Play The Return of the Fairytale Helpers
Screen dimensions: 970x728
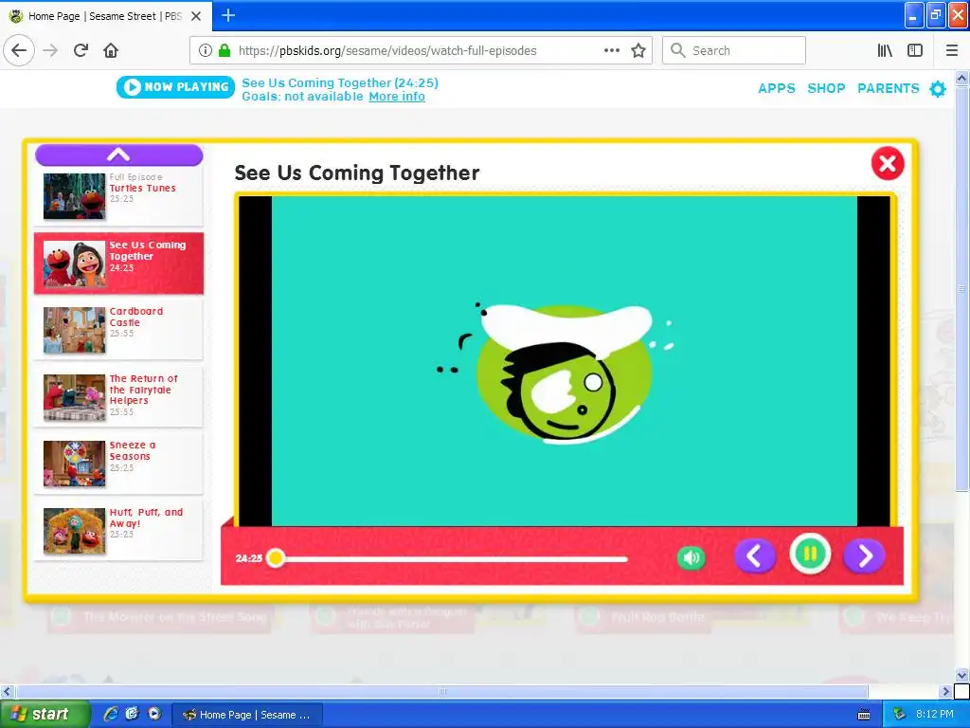click(x=118, y=397)
